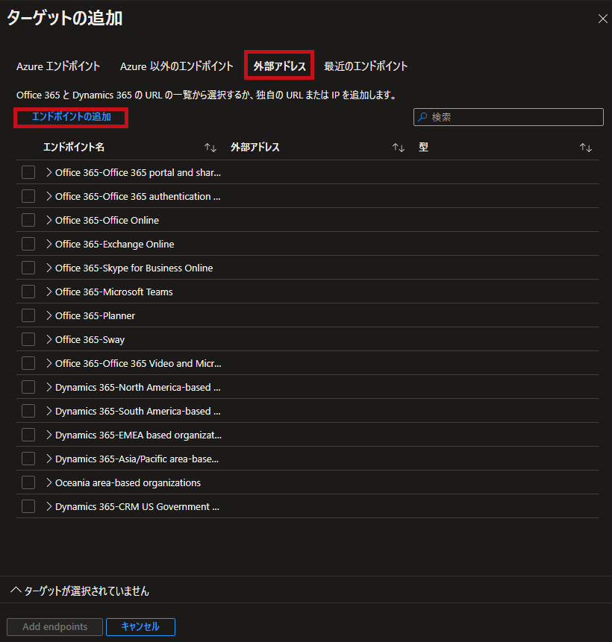Viewport: 612px width, 642px height.
Task: Click 外部アドレス column header
Action: click(x=255, y=148)
